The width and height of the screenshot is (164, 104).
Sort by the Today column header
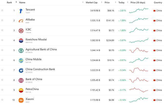click(x=121, y=3)
